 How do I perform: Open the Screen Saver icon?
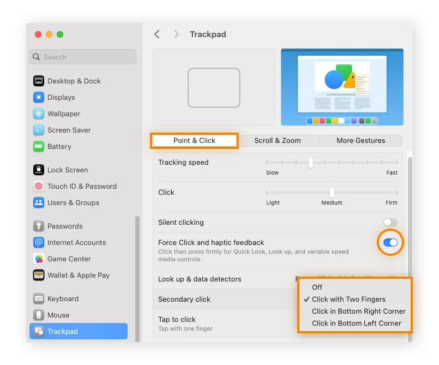[x=39, y=130]
